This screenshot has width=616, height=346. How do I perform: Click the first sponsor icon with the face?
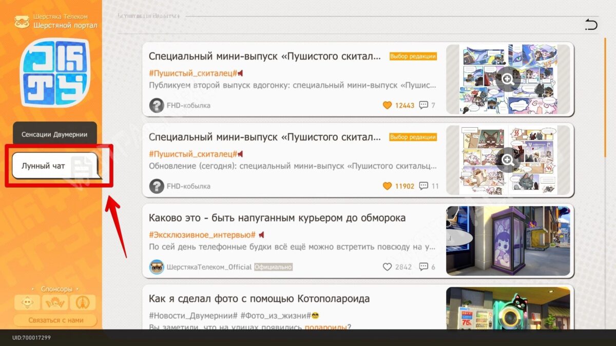coord(26,303)
